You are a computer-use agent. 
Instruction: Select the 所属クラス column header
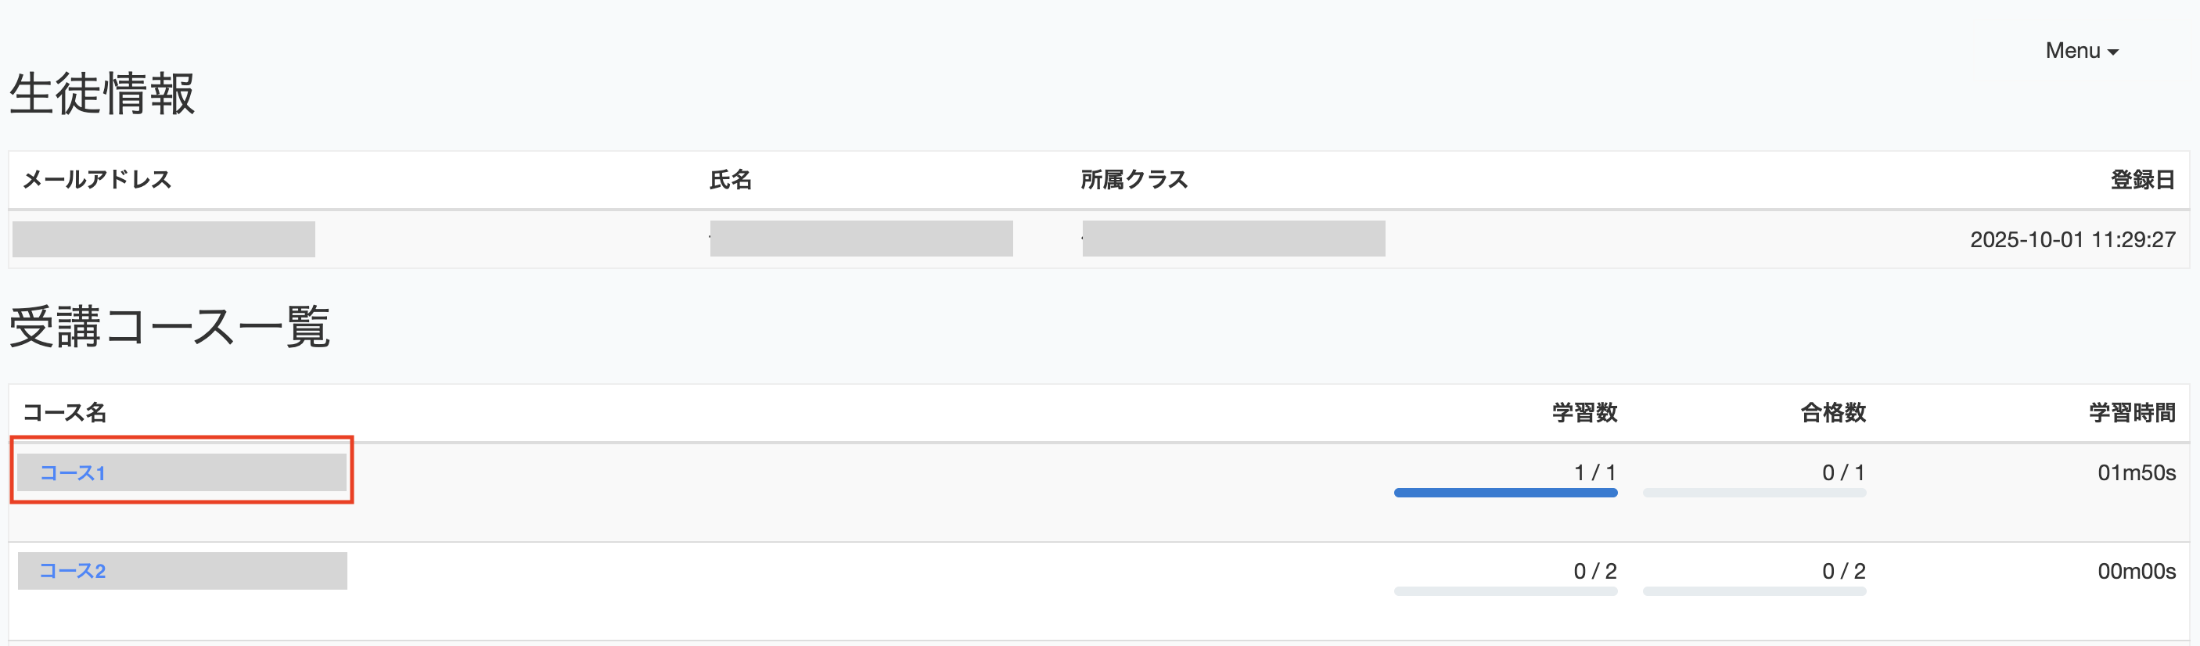point(1134,180)
